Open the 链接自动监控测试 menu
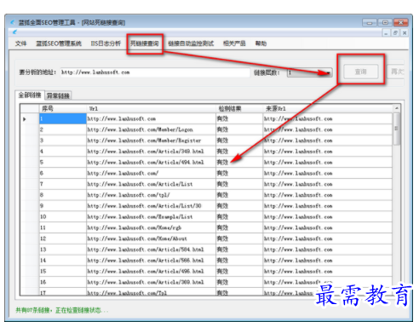The image size is (419, 322). (191, 43)
